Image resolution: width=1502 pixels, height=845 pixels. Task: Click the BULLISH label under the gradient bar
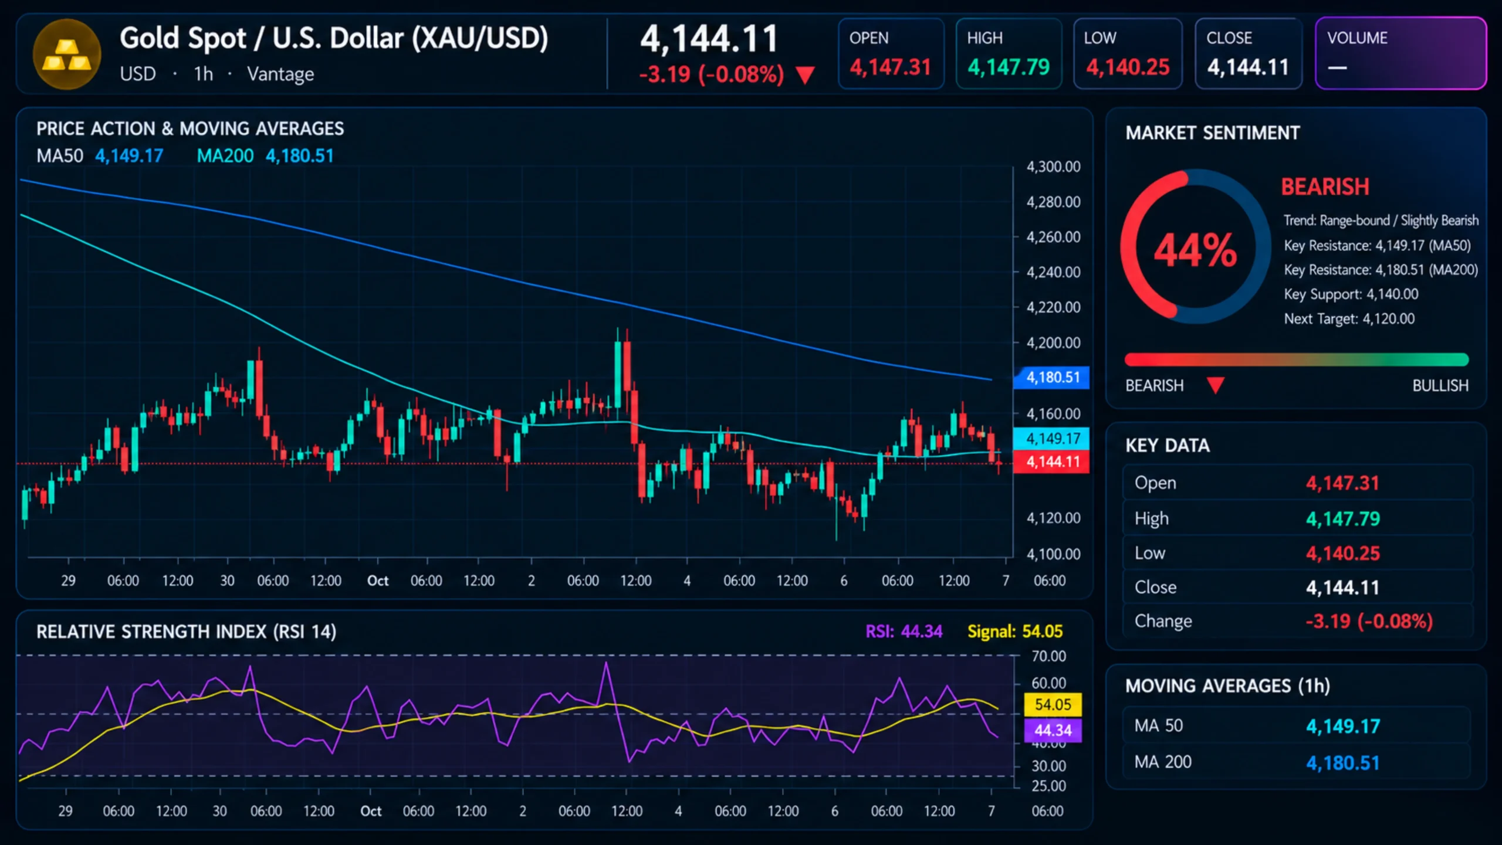coord(1440,385)
